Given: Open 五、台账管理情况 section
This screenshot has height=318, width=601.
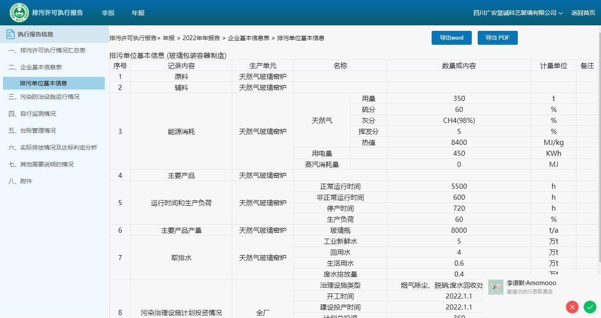Looking at the screenshot, I should [x=32, y=131].
